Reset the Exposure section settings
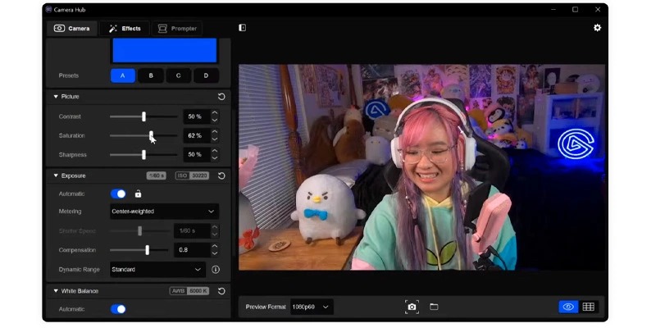Image resolution: width=656 pixels, height=328 pixels. [x=221, y=175]
